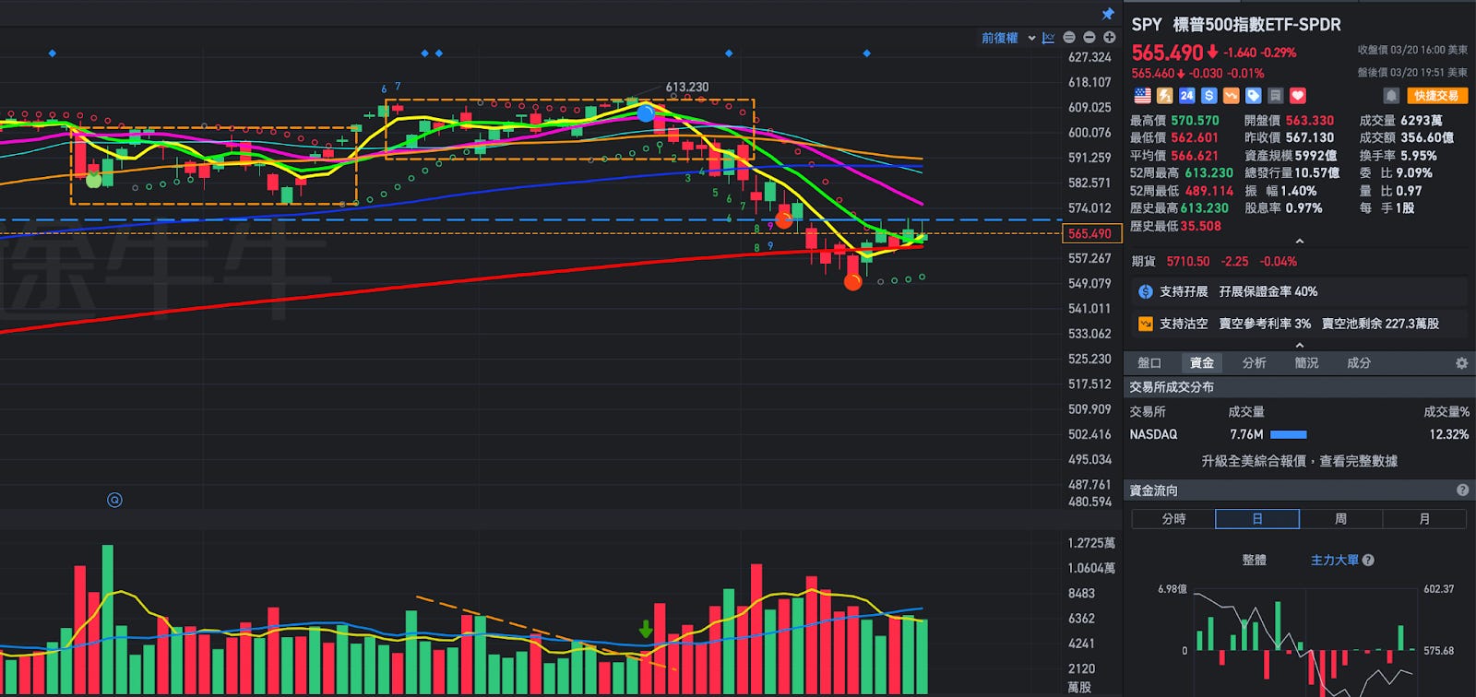Toggle the red heart favorite icon
The image size is (1476, 697).
click(x=1298, y=96)
